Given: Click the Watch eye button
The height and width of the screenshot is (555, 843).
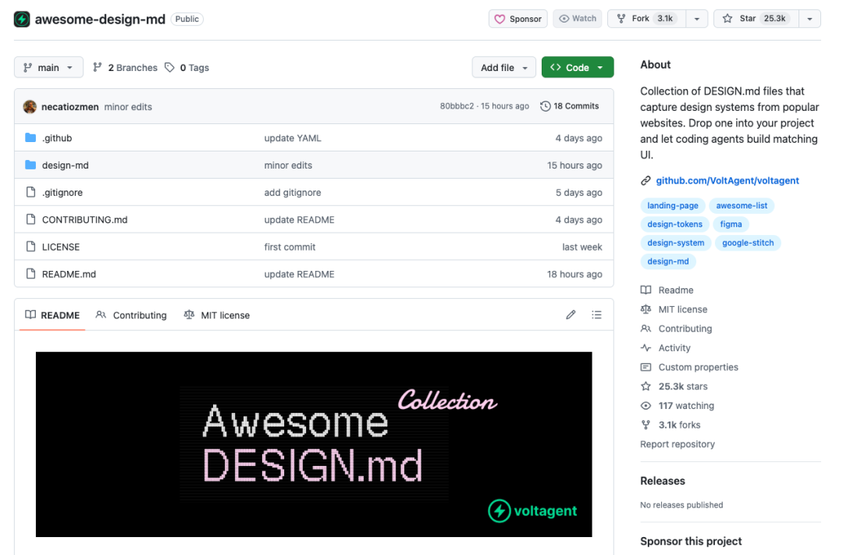Looking at the screenshot, I should pos(578,19).
